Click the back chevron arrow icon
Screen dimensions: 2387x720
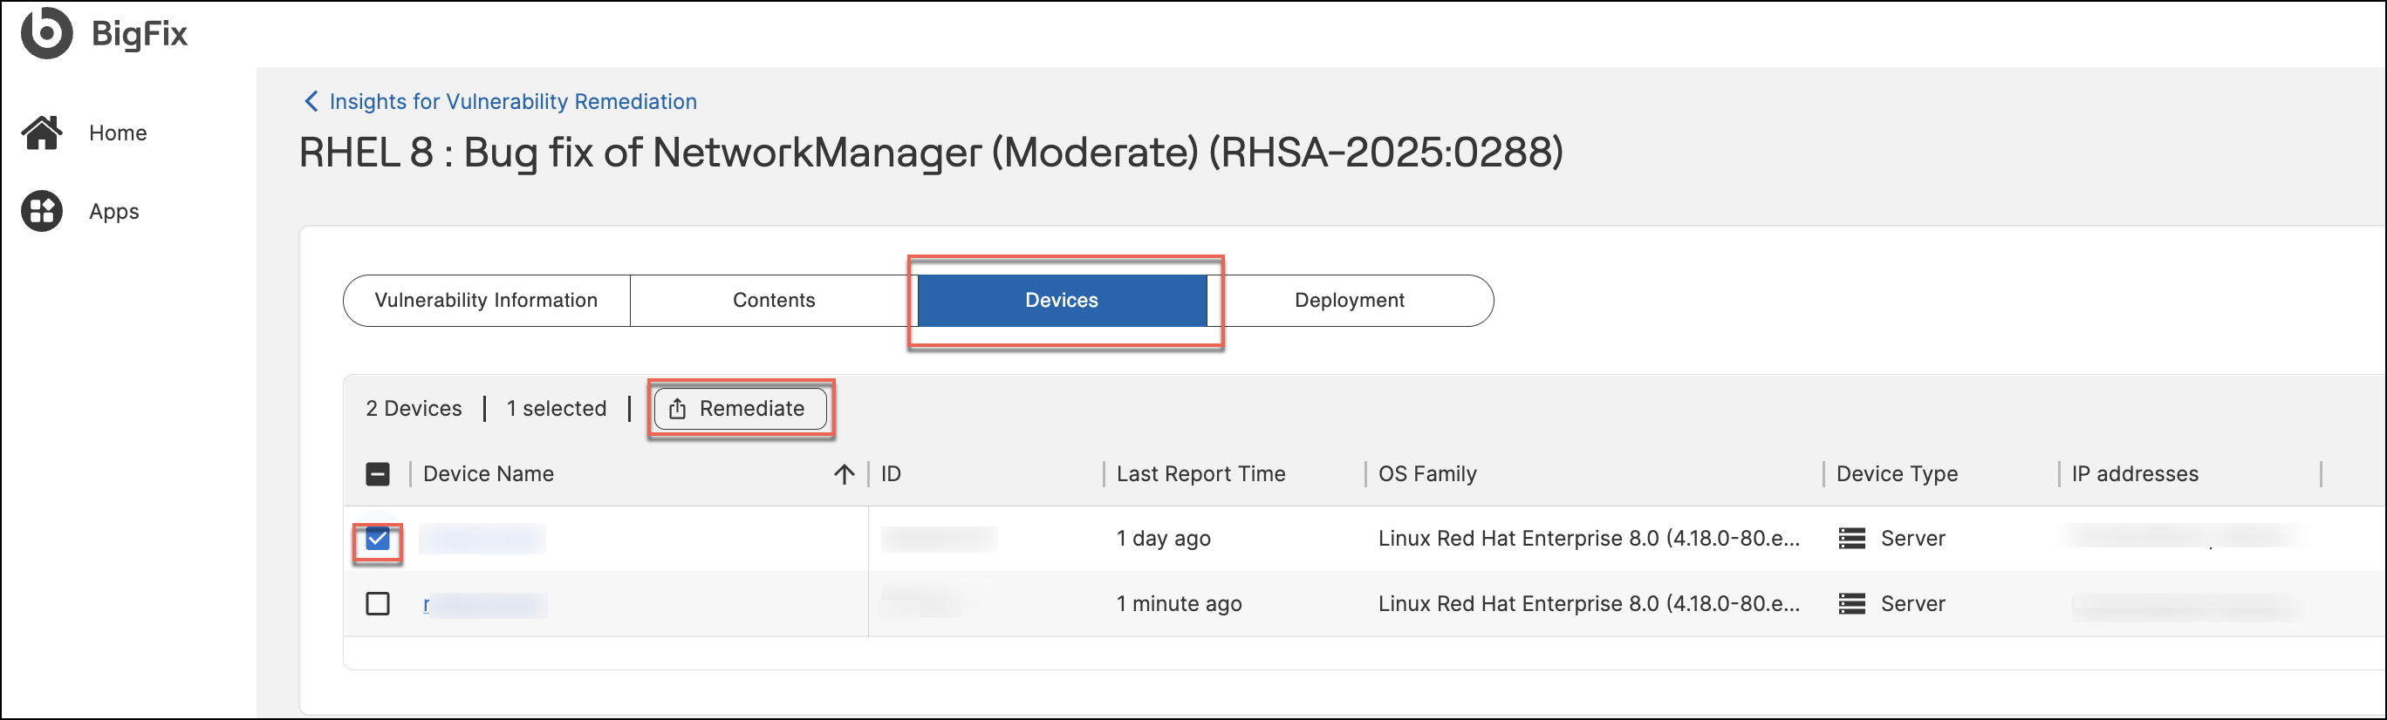tap(311, 101)
